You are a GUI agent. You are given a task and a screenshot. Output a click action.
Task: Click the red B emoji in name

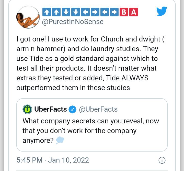[x=124, y=12]
